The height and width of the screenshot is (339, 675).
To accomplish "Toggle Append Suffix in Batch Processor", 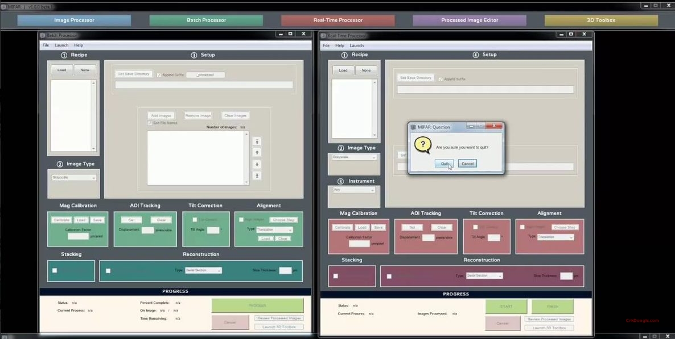I will tap(159, 75).
